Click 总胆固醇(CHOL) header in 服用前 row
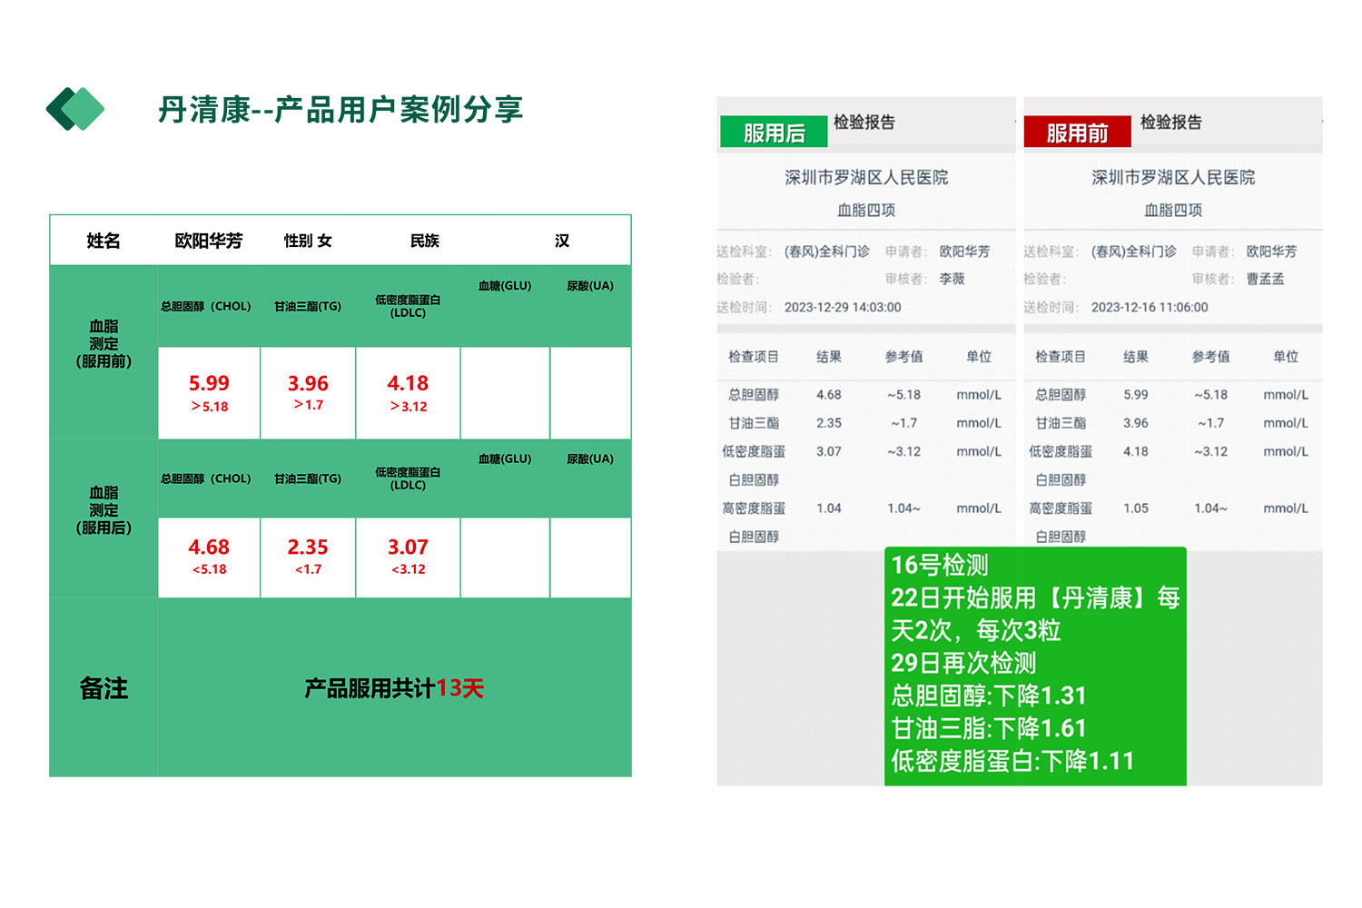1362x908 pixels. point(206,306)
